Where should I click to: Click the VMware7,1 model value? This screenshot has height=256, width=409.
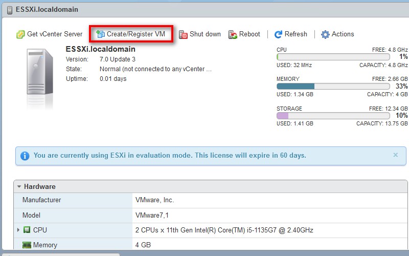click(152, 215)
